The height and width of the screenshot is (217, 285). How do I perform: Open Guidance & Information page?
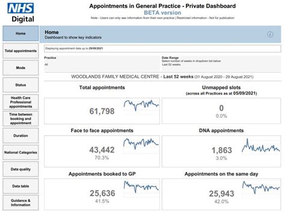pyautogui.click(x=20, y=203)
